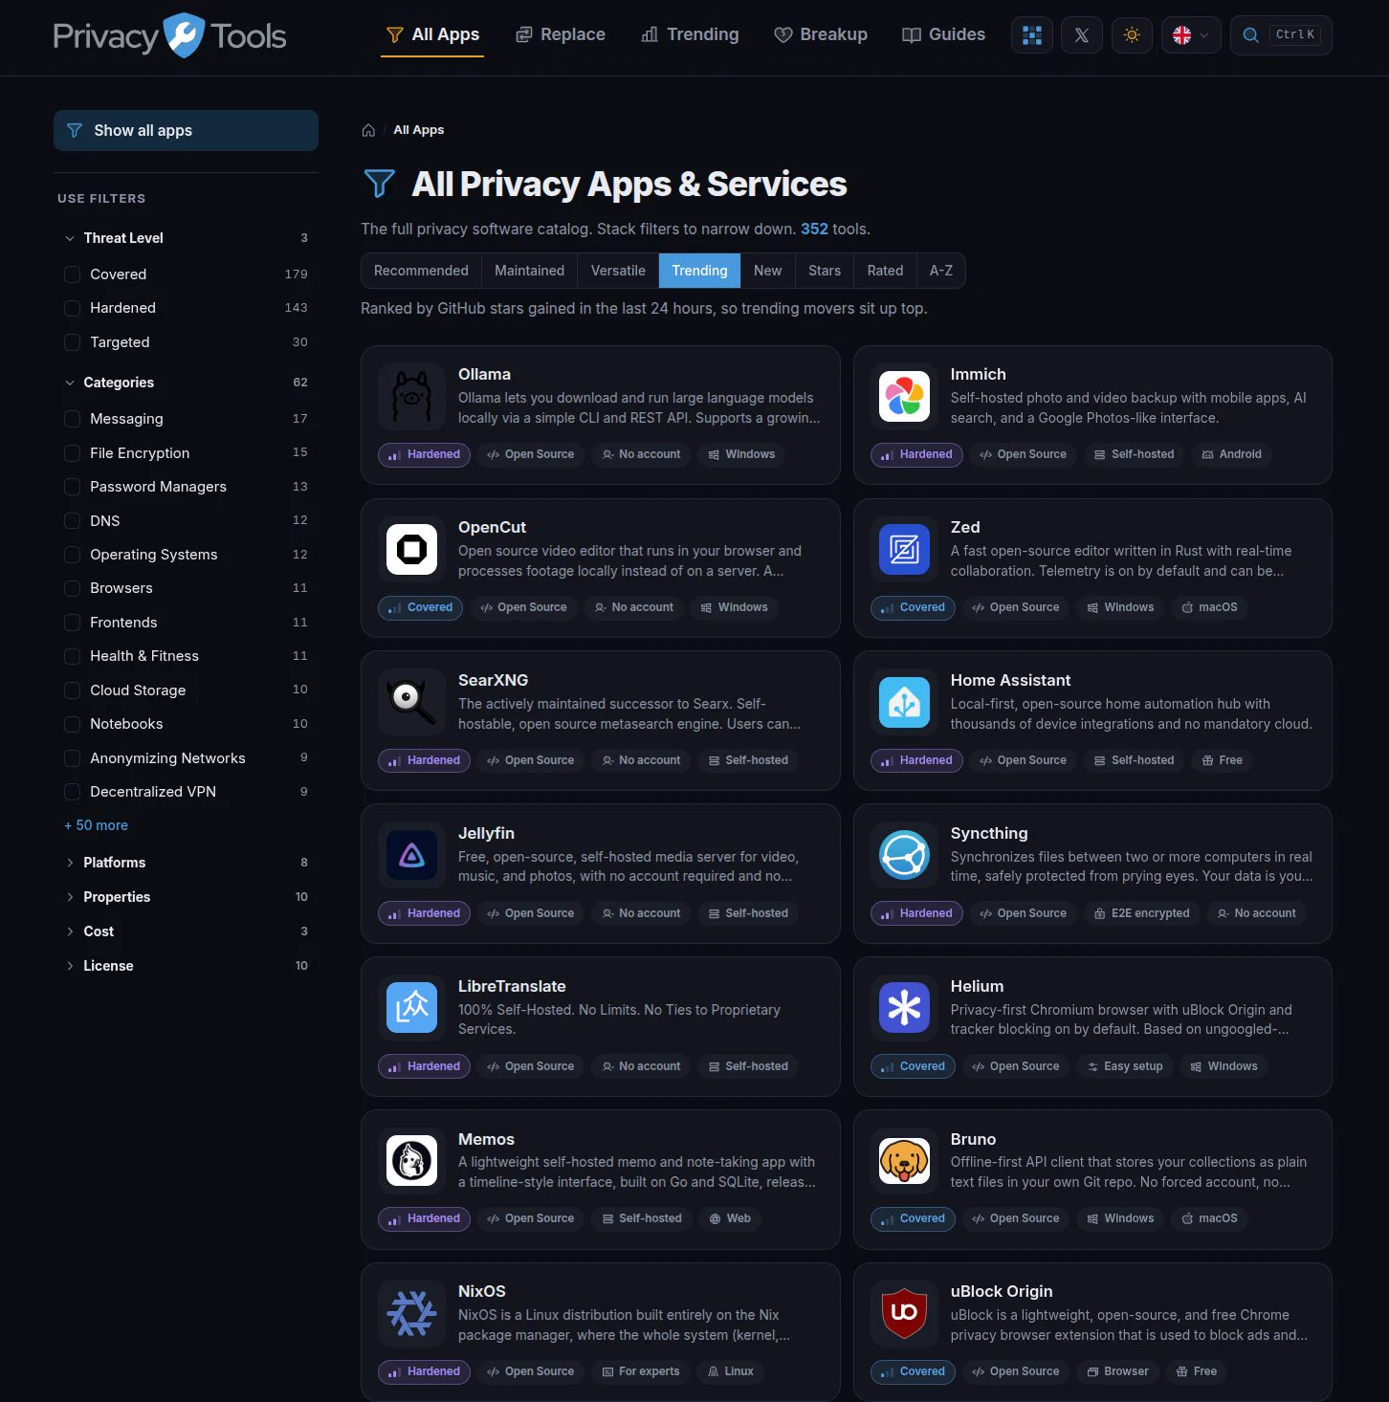Tick the Messaging category checkbox
The image size is (1389, 1402).
coord(72,419)
